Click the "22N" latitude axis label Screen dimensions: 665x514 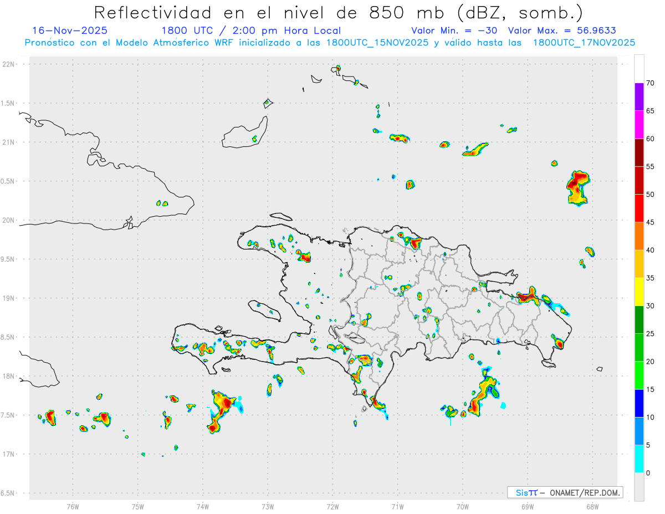click(9, 64)
